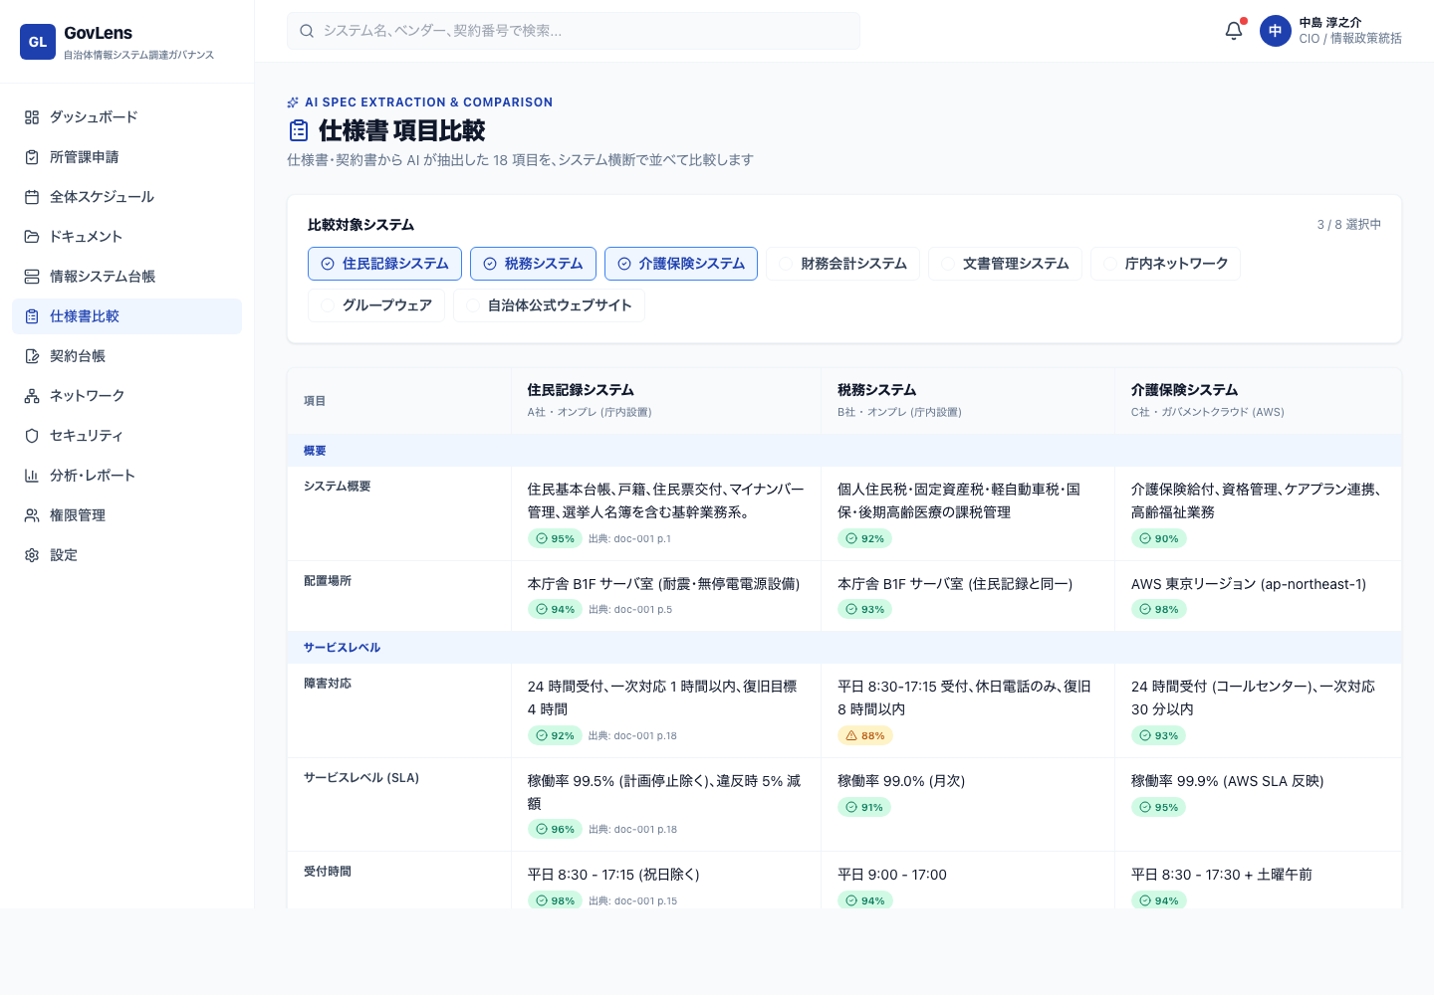Open the 分析・レポート chart icon
The height and width of the screenshot is (995, 1434).
click(32, 476)
